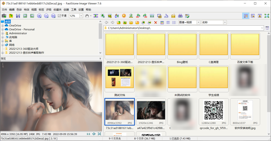Click the Save As floppy disk icon

tap(18, 16)
